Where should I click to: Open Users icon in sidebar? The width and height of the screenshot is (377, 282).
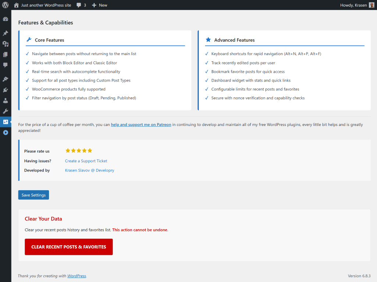point(6,101)
